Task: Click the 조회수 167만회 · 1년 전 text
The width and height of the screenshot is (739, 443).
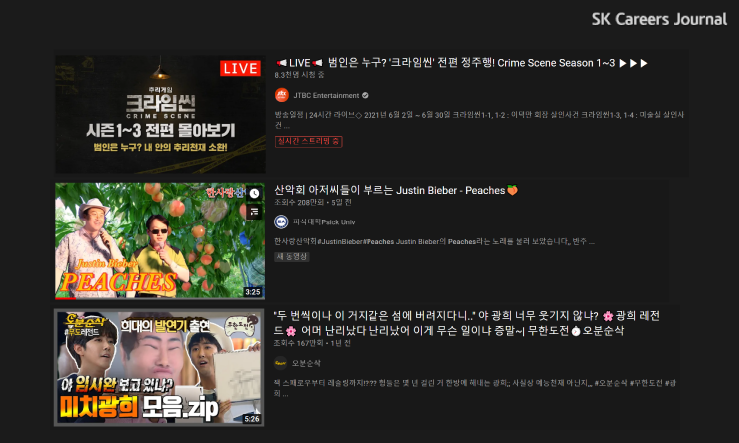Action: point(312,343)
